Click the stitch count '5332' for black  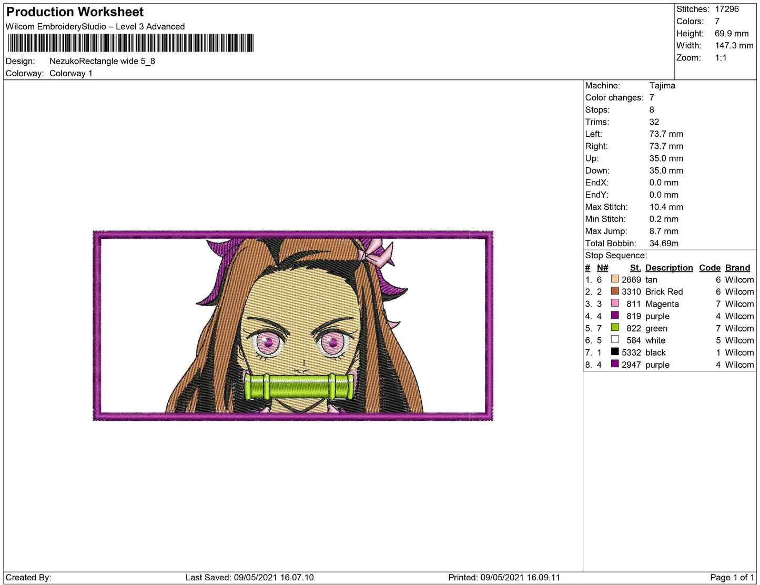tap(631, 352)
